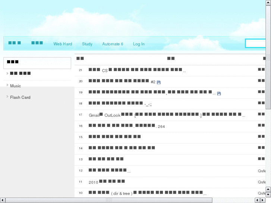Screen dimensions: 271x203
Task: Click the Qufe author on row 11
Action: tap(262, 182)
